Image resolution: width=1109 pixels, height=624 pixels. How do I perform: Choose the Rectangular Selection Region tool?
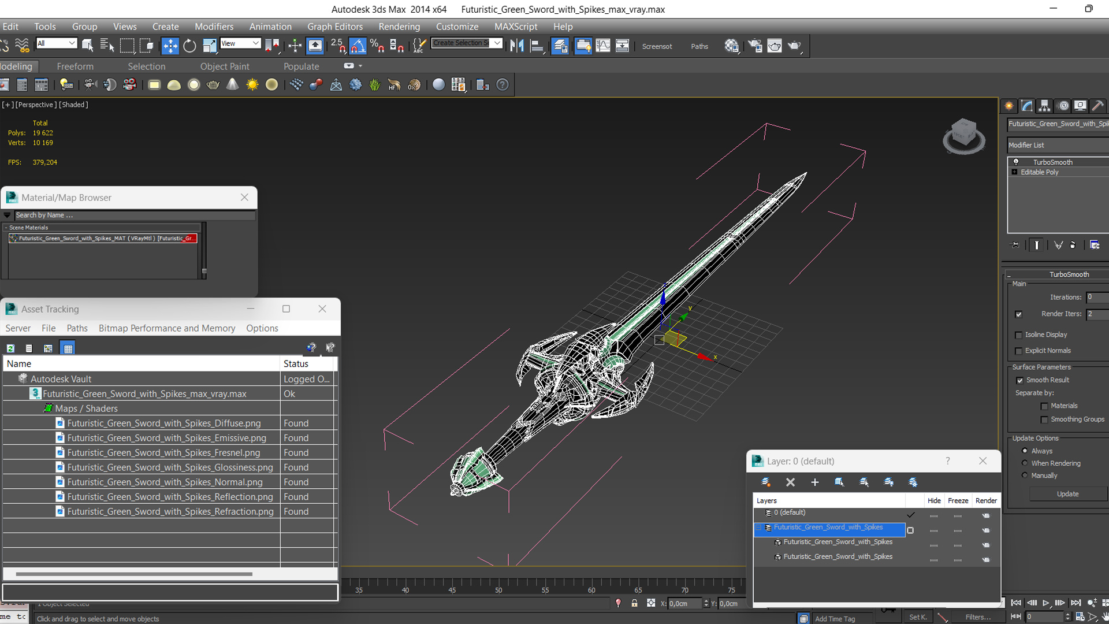127,46
